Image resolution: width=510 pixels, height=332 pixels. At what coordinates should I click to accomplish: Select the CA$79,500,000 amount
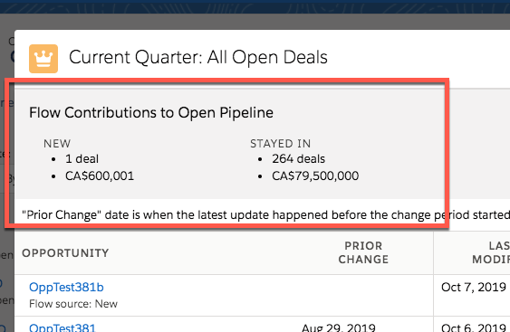[315, 175]
